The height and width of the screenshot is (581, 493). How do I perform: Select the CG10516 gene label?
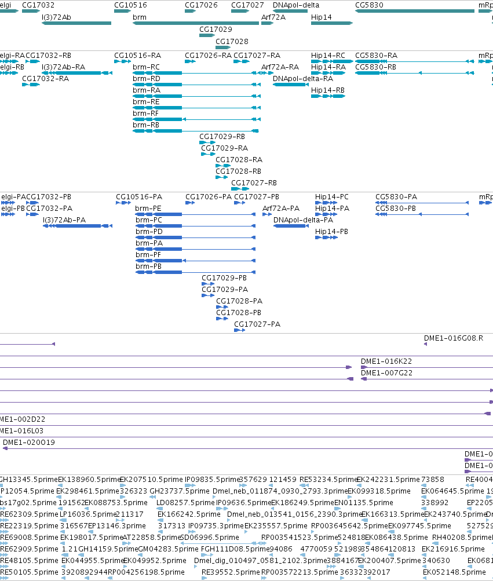coord(130,5)
